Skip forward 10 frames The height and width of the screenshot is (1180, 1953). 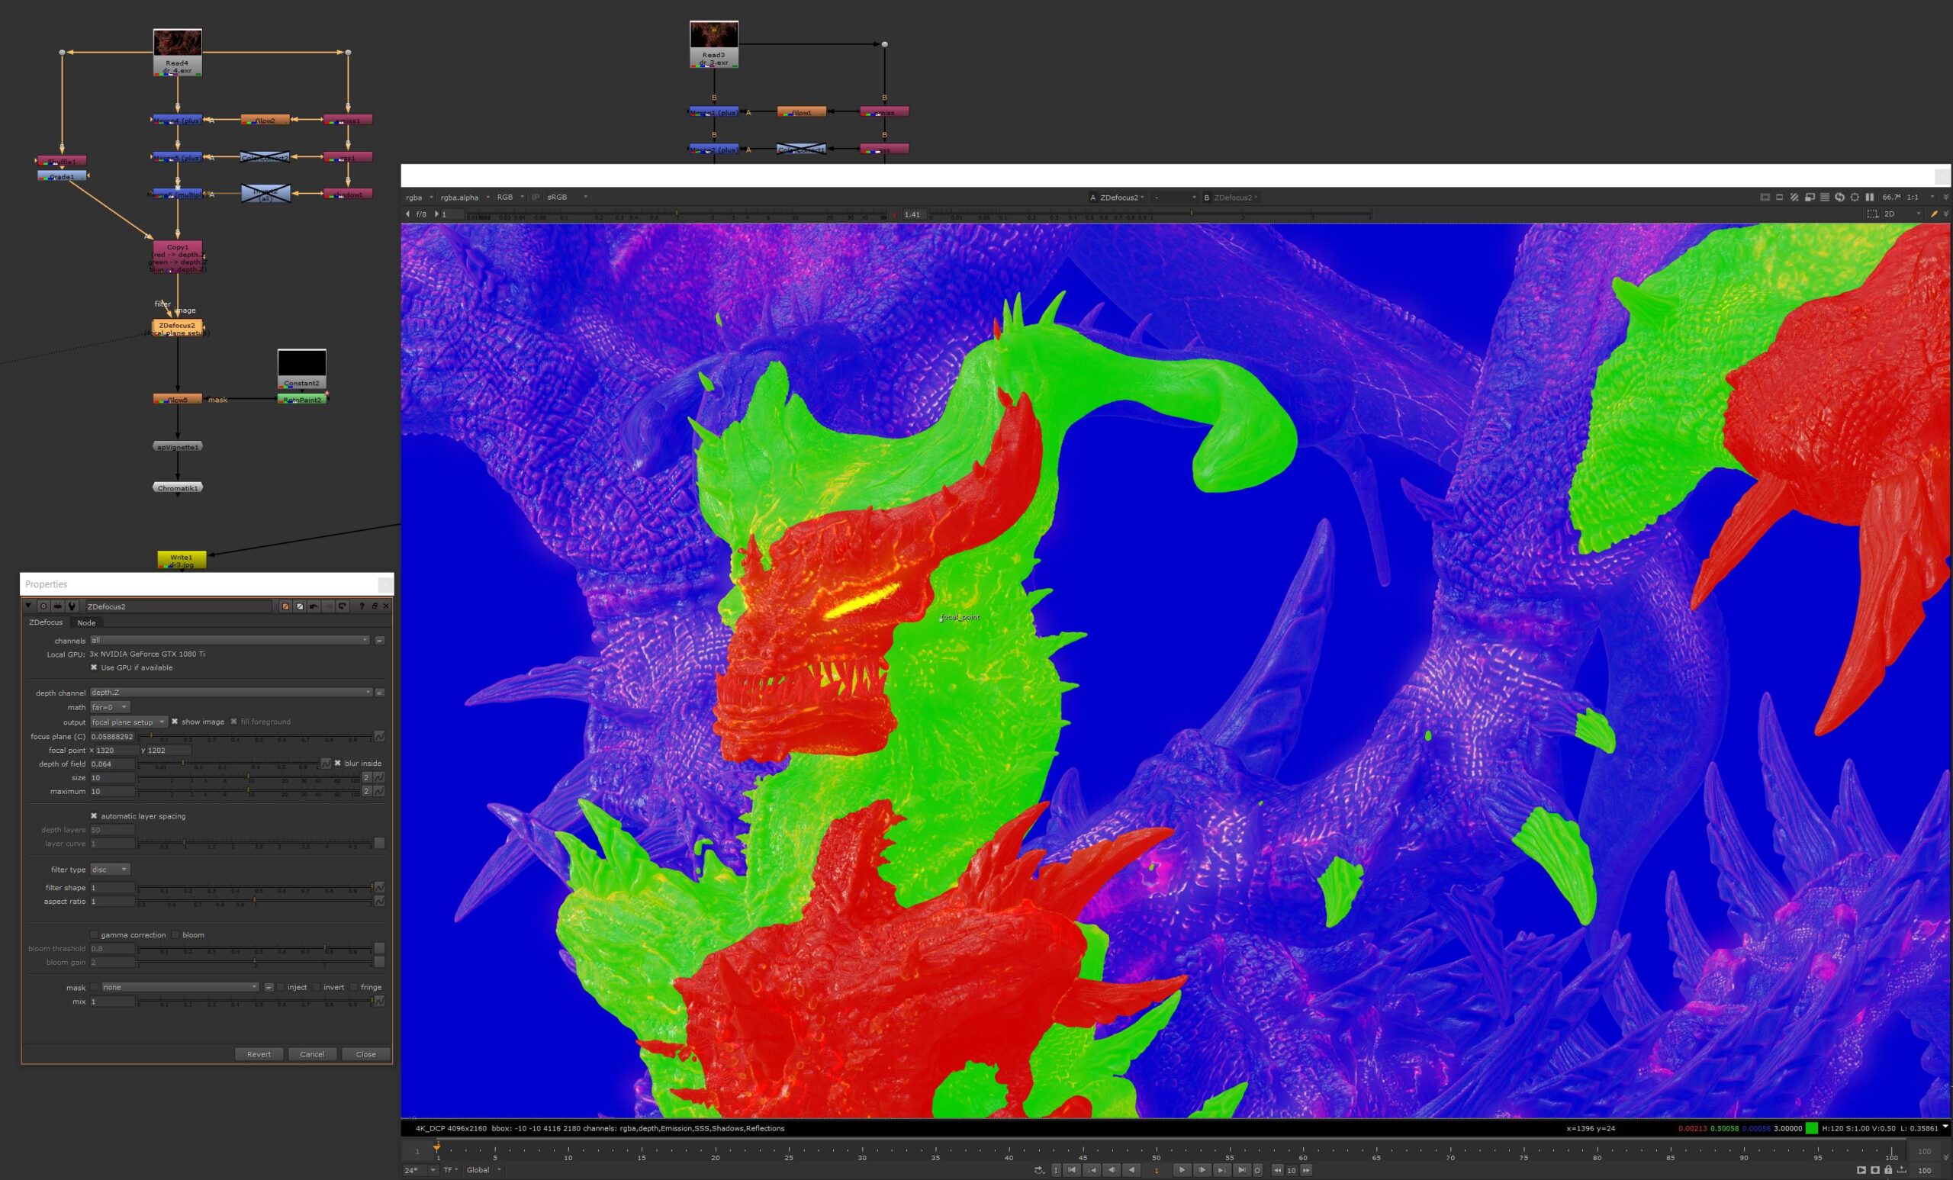tap(1306, 1169)
